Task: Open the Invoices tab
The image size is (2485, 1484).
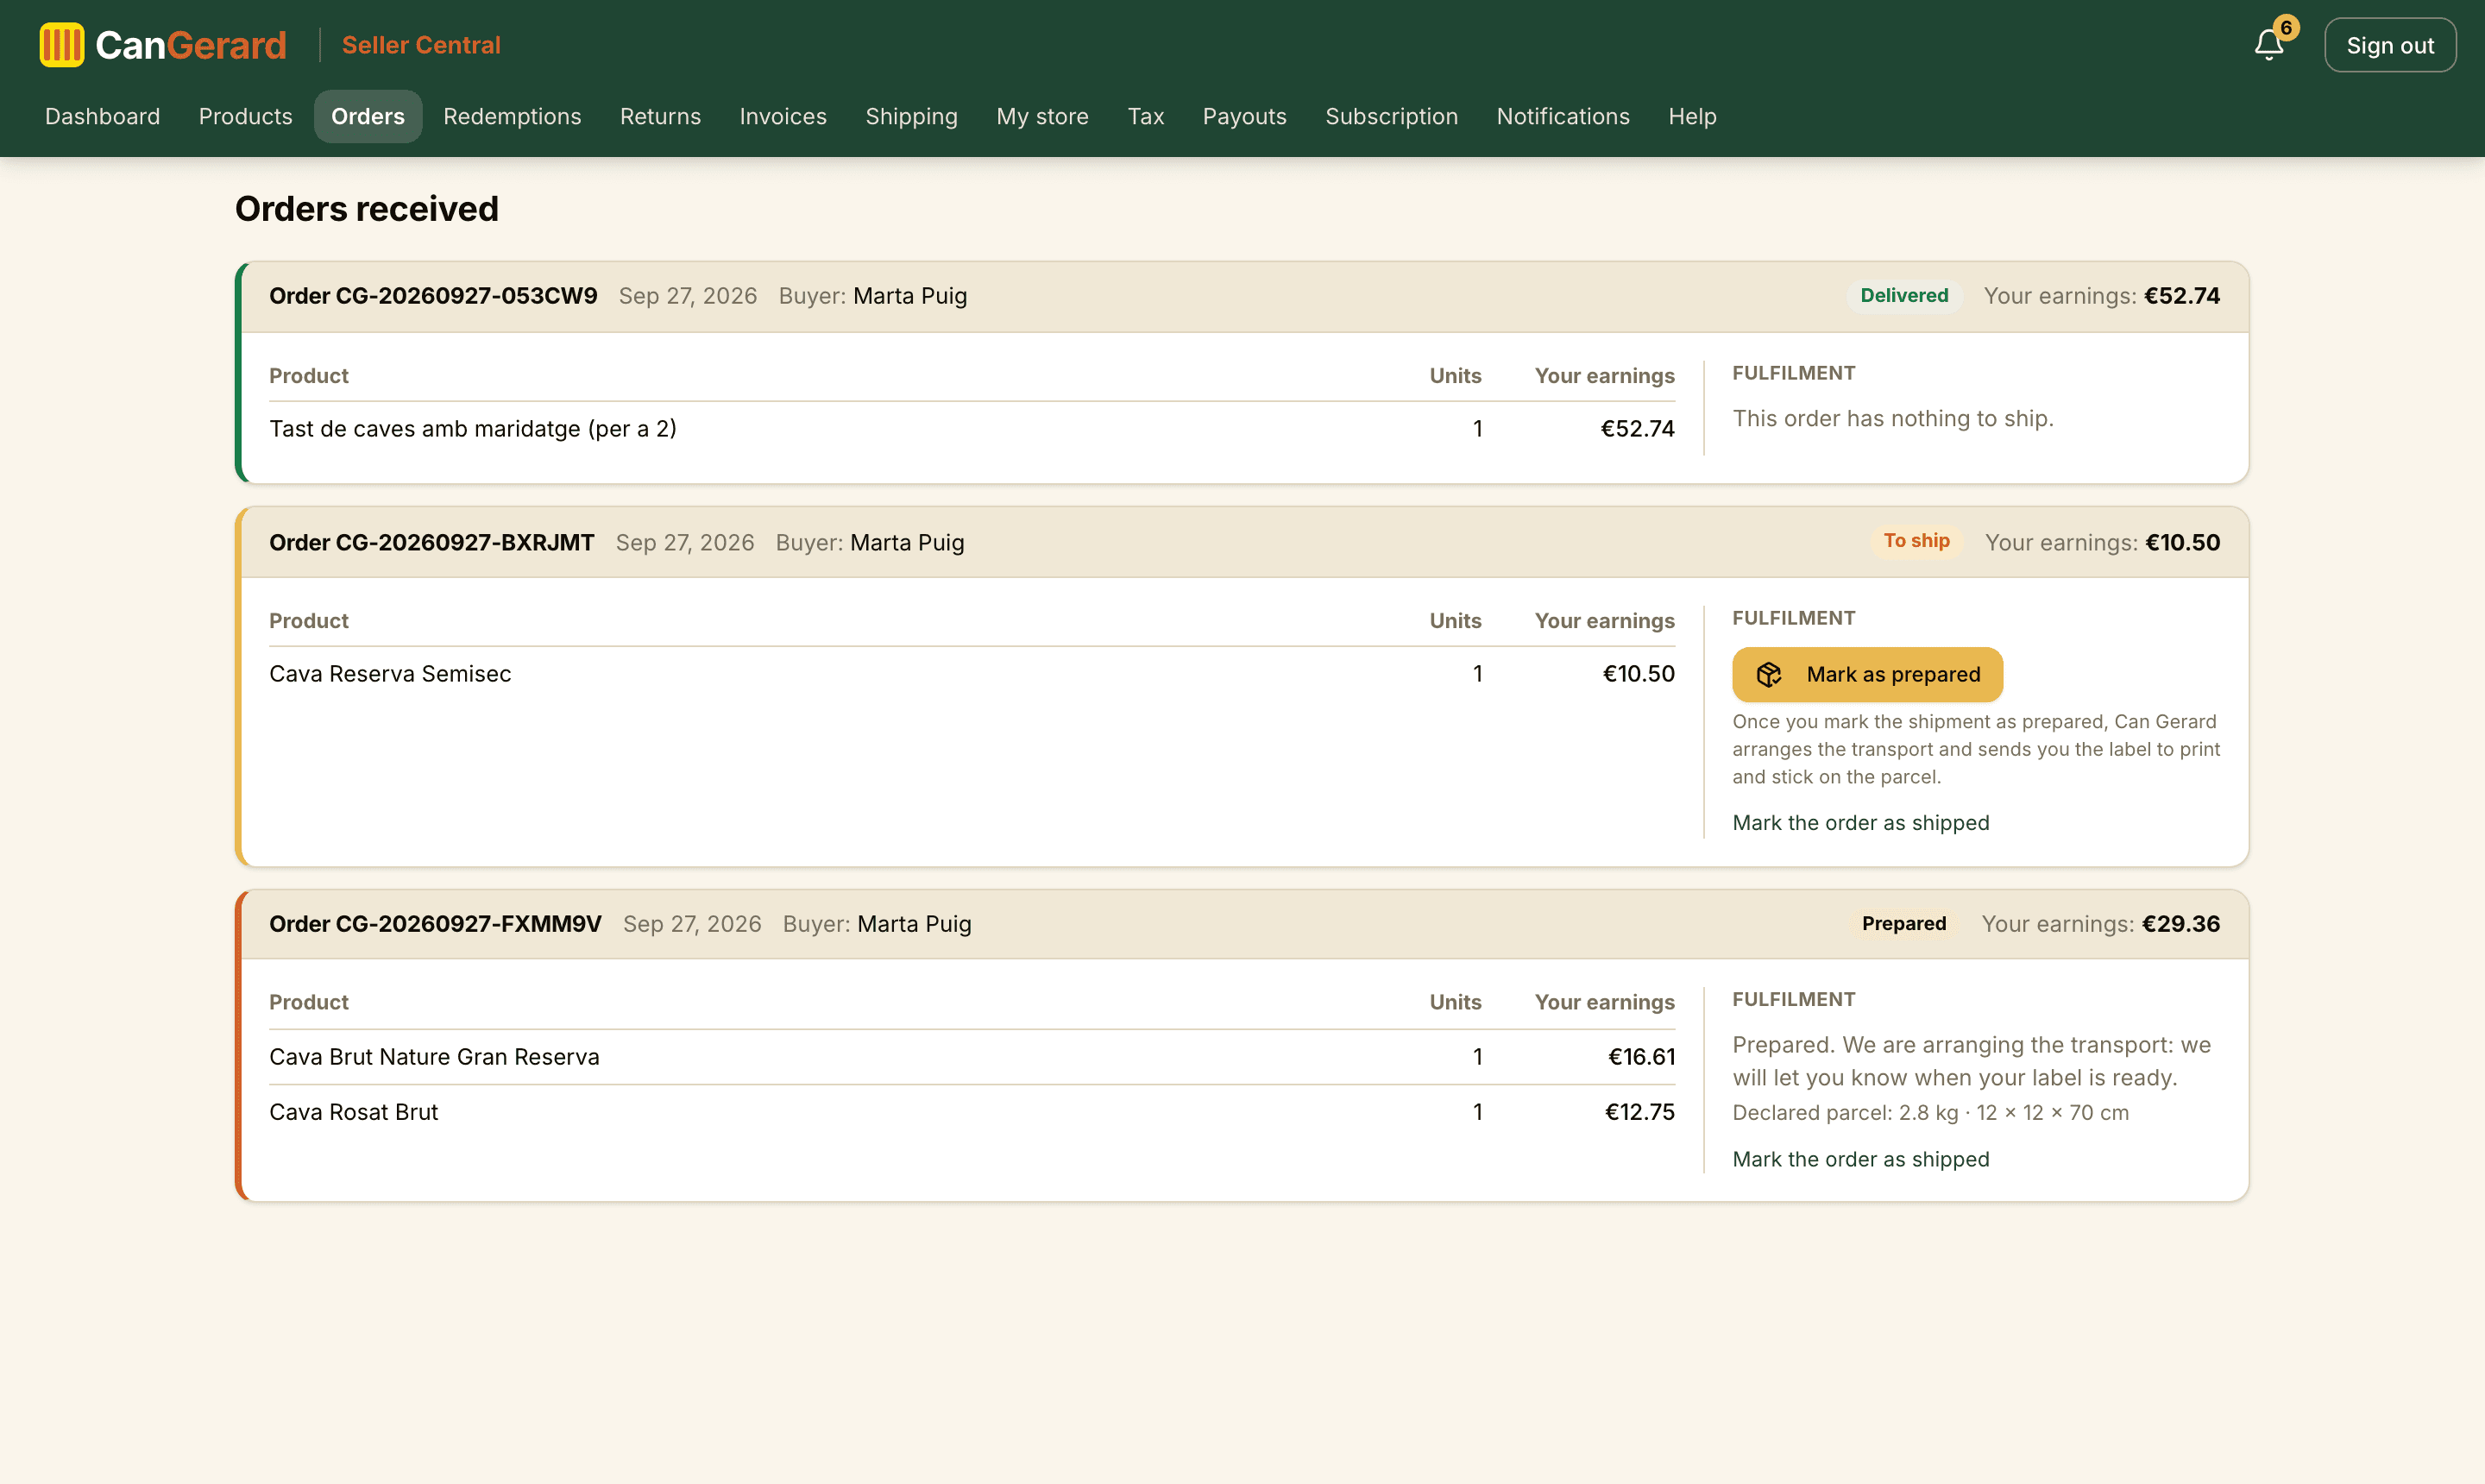Action: click(783, 116)
